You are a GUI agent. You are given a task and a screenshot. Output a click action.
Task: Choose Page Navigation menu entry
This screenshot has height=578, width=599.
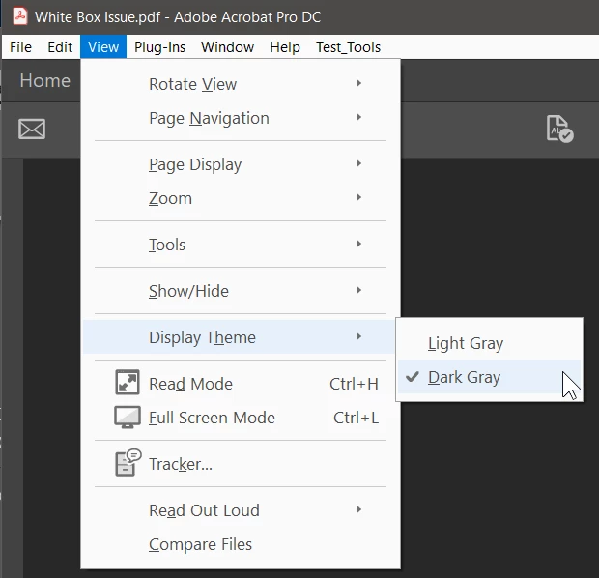pos(241,118)
